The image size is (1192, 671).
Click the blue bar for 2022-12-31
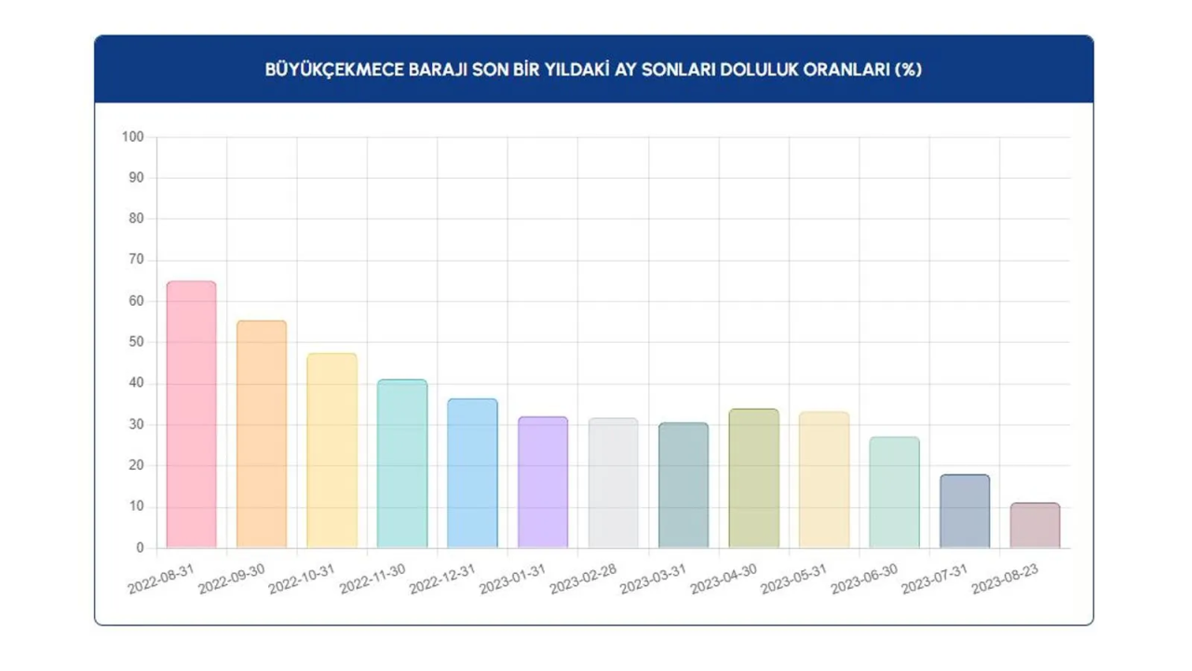[x=472, y=473]
